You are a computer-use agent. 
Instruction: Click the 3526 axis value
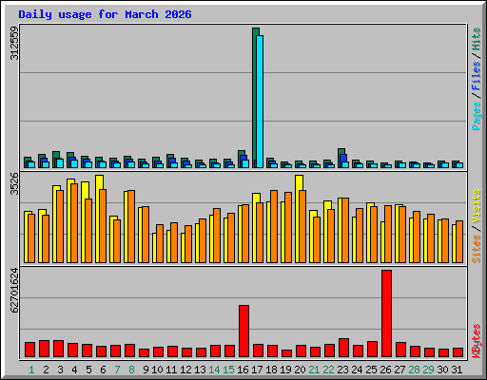point(14,184)
